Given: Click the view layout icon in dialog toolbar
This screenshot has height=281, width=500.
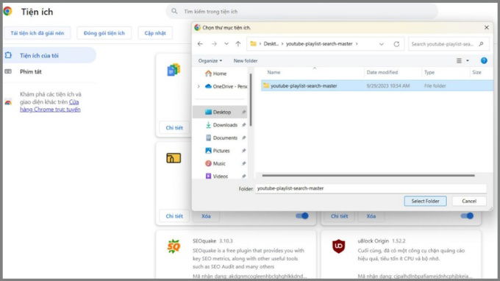Looking at the screenshot, I should pyautogui.click(x=459, y=60).
